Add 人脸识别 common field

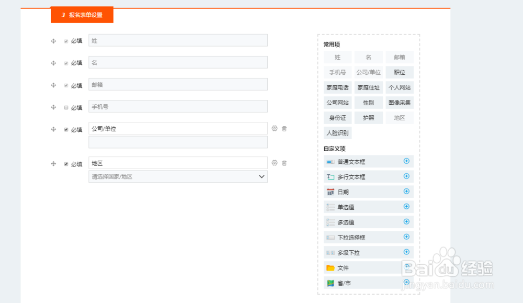337,133
